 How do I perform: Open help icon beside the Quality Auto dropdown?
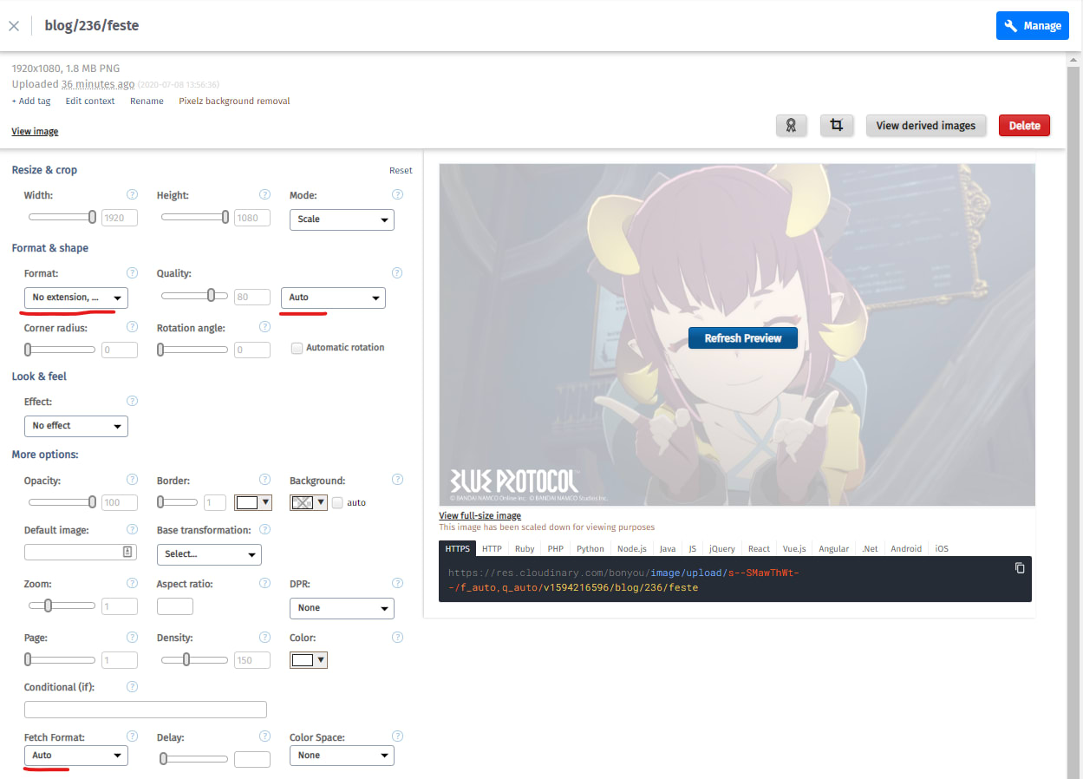pyautogui.click(x=397, y=273)
